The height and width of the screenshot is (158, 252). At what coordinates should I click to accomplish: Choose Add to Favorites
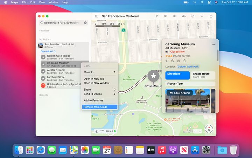click(x=100, y=100)
